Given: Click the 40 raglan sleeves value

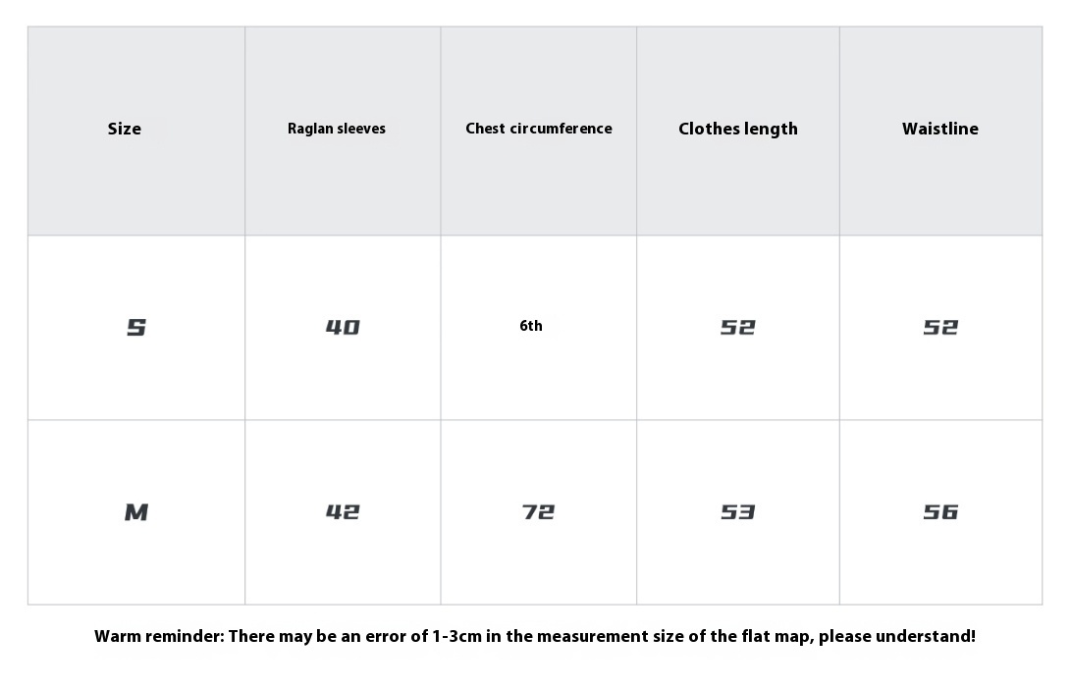Looking at the screenshot, I should [343, 328].
